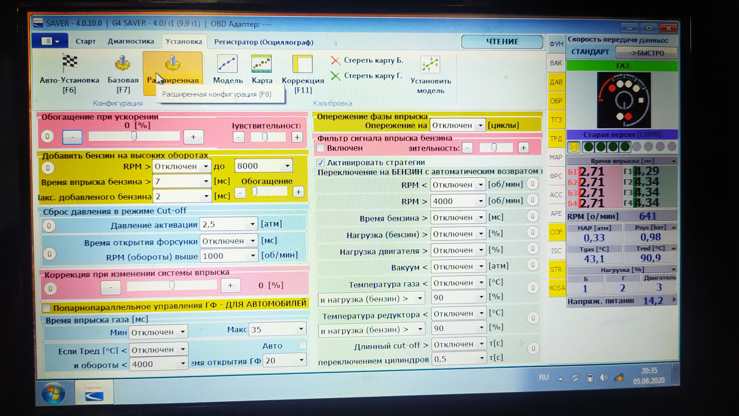
Task: Check Попарнопараллельное управления ГФ checkbox
Action: pyautogui.click(x=46, y=308)
